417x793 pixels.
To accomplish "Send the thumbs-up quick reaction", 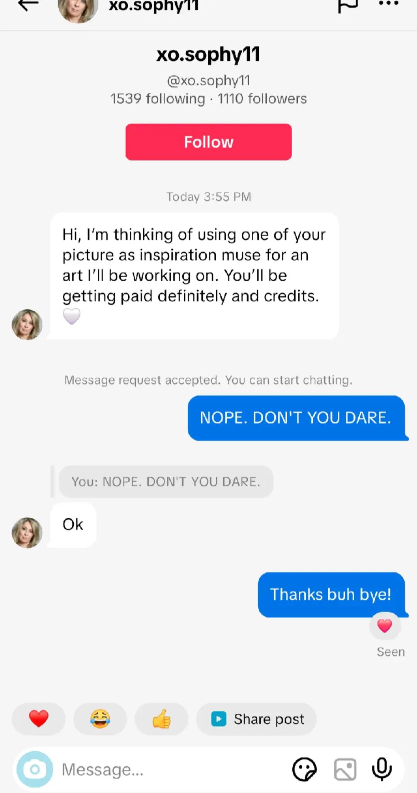I will tap(161, 719).
